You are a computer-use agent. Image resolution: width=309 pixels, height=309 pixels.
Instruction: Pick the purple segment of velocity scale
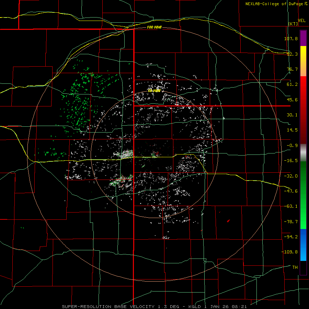click(303, 38)
